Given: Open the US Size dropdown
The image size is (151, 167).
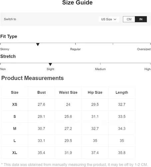Looking at the screenshot, I should pos(109,19).
